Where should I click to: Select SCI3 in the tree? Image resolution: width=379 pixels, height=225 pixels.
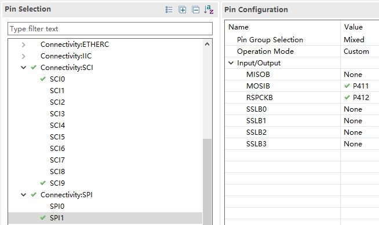(x=57, y=114)
